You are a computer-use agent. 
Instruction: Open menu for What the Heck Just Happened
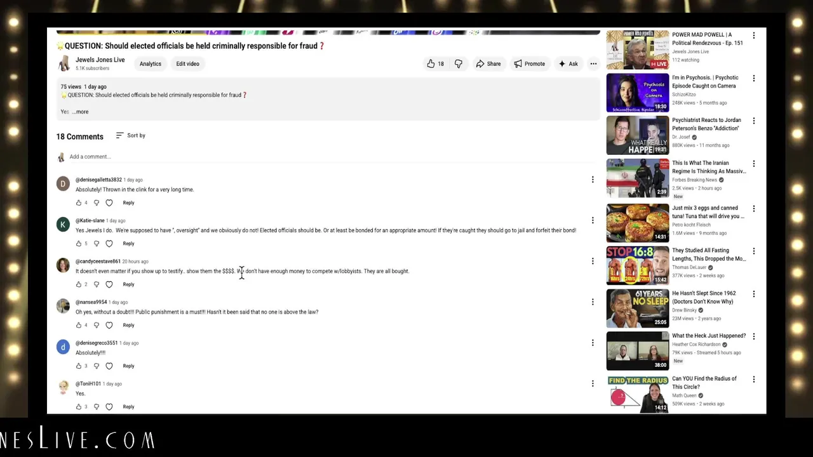(754, 336)
